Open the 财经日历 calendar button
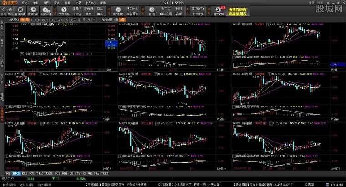Screen dimensions: 346x187 tap(132, 8)
